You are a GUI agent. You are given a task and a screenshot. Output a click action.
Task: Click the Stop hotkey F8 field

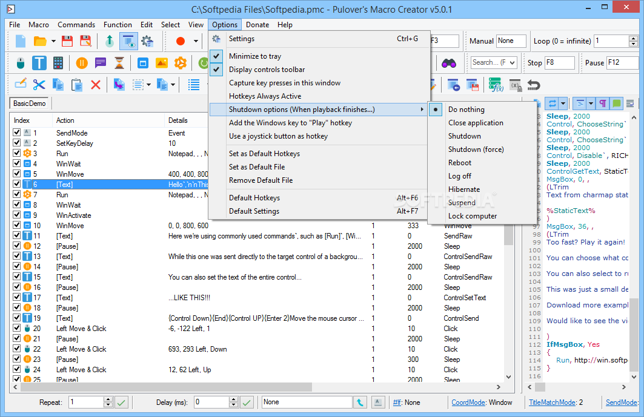(x=559, y=63)
